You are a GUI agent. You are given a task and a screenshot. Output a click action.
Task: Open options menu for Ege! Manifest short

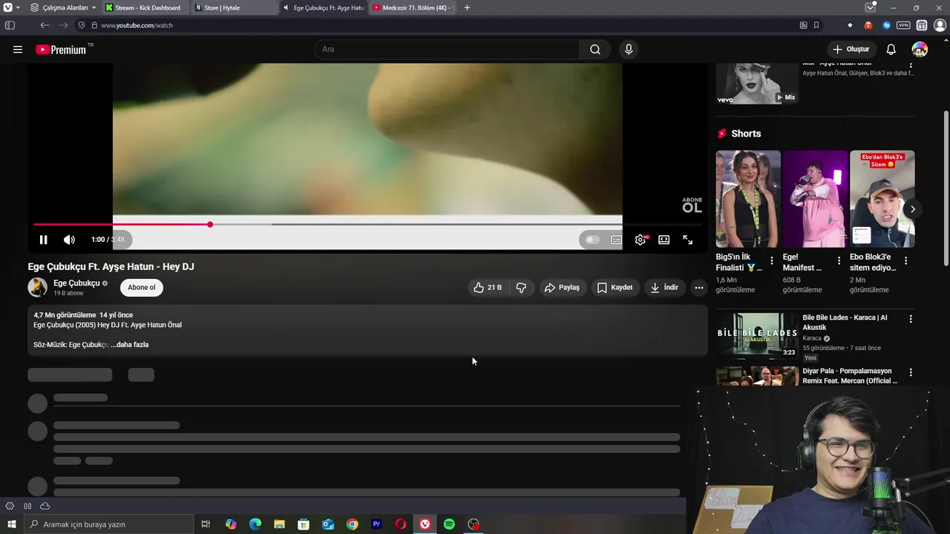coord(839,260)
